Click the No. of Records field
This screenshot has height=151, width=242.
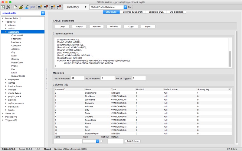click(77, 78)
